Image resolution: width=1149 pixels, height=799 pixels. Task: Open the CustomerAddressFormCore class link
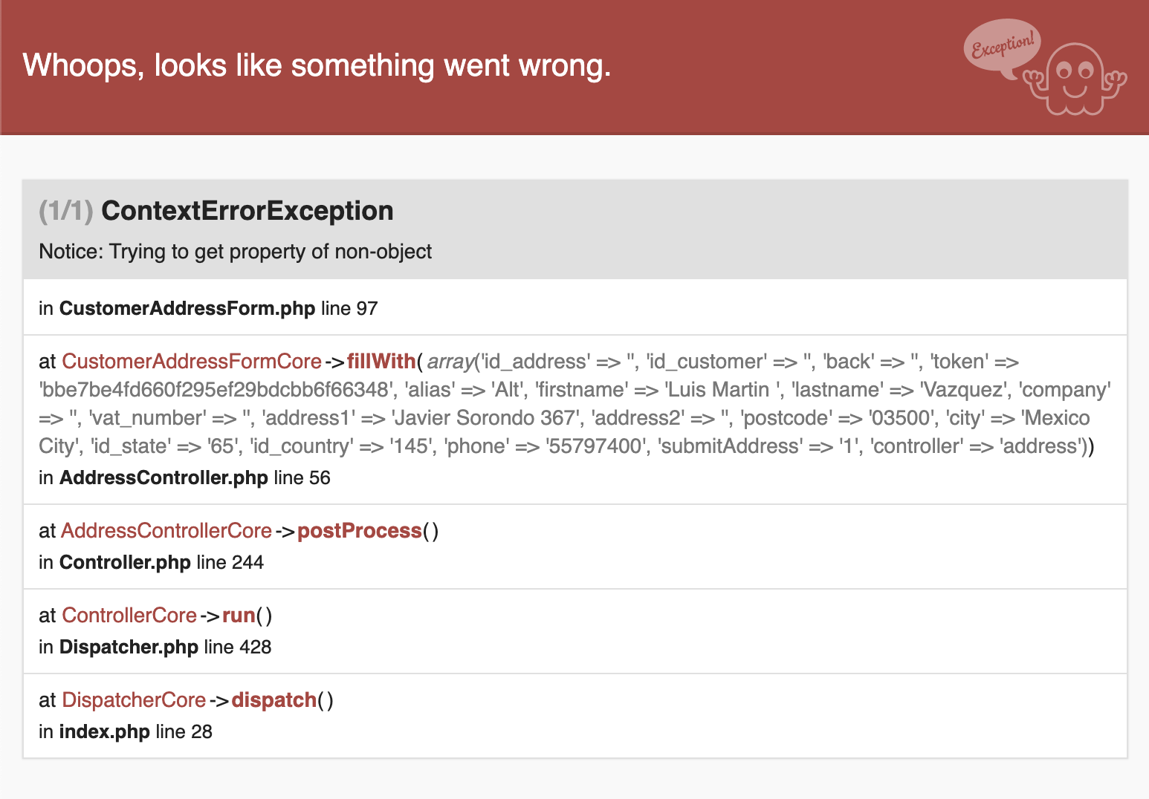191,362
